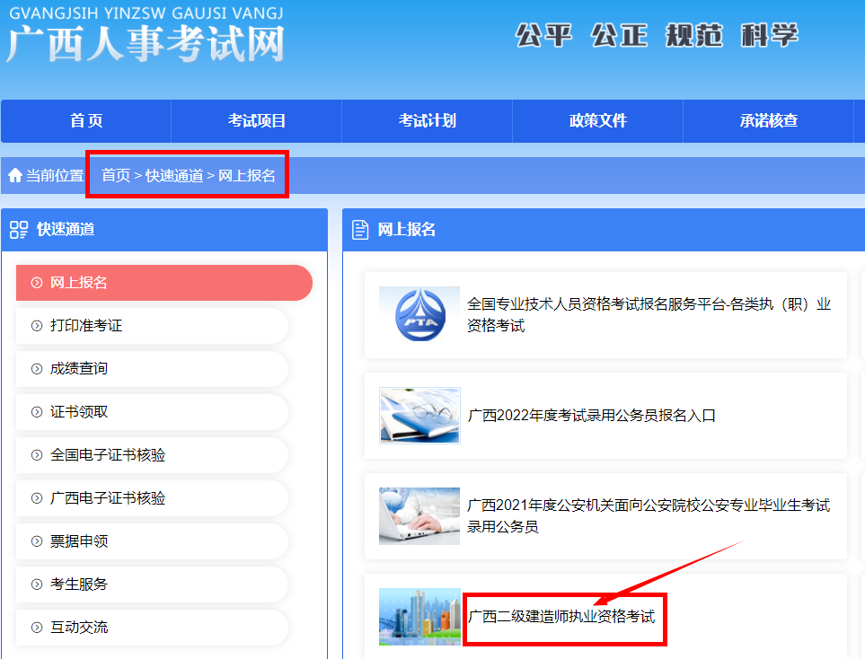Open the 考试项目 menu

tap(255, 120)
